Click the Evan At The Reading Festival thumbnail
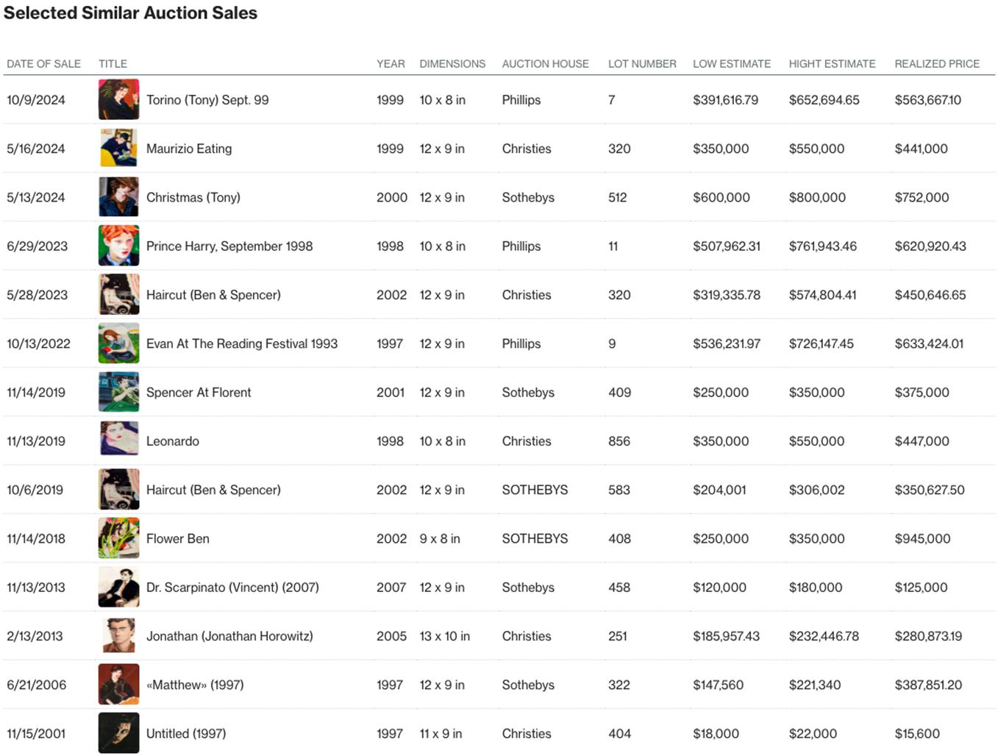 (x=118, y=343)
